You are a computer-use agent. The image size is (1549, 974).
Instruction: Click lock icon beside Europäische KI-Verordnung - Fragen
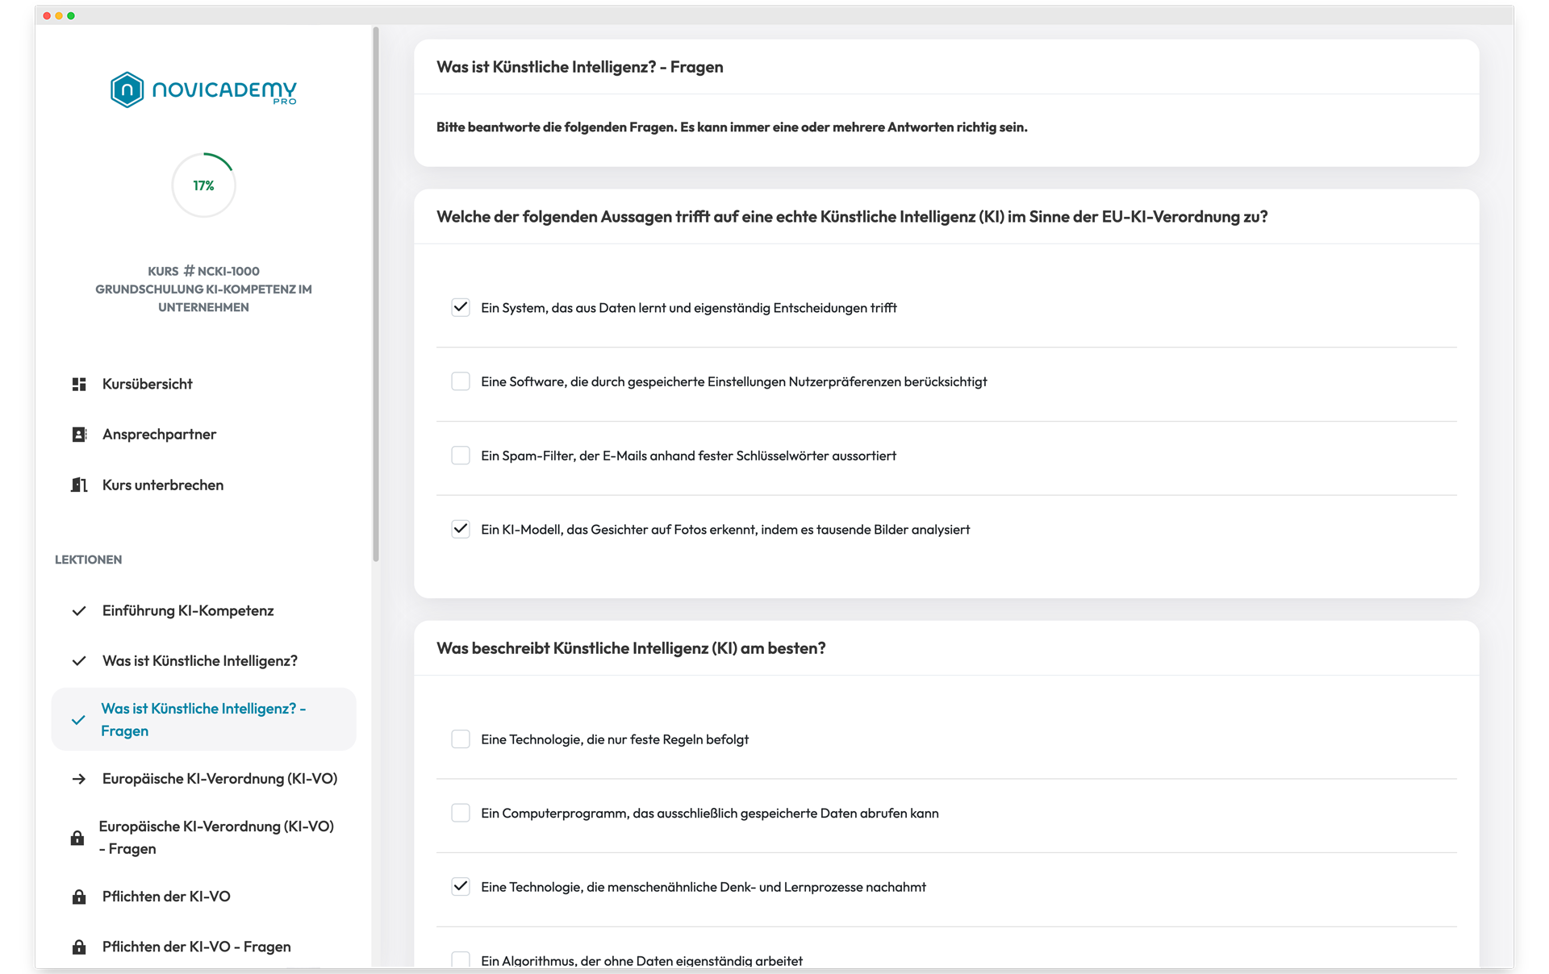pyautogui.click(x=77, y=838)
